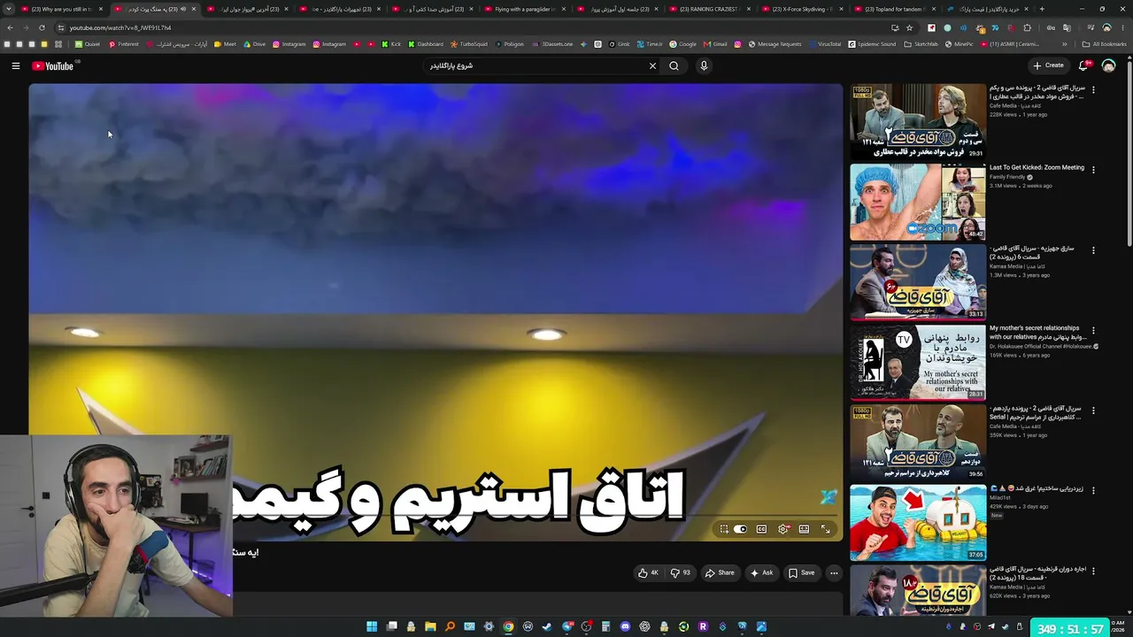Open options for the 39:56 Cafe Media video

pyautogui.click(x=1093, y=411)
